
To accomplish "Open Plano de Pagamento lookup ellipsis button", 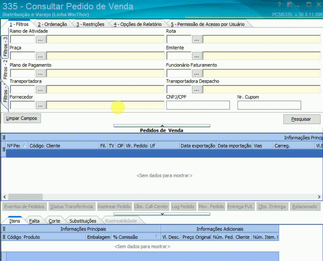I will point(40,73).
